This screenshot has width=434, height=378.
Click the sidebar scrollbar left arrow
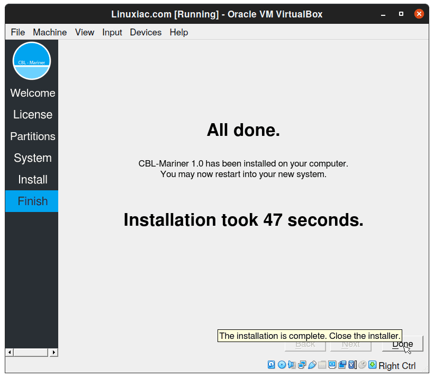[x=10, y=352]
